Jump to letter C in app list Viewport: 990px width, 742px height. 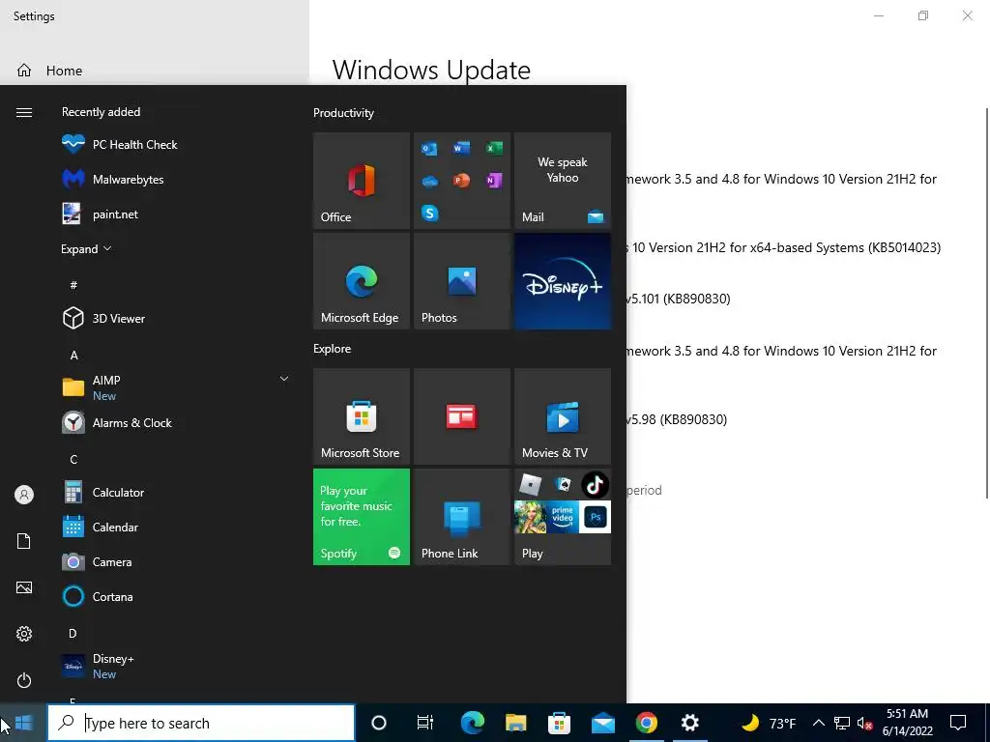73,459
